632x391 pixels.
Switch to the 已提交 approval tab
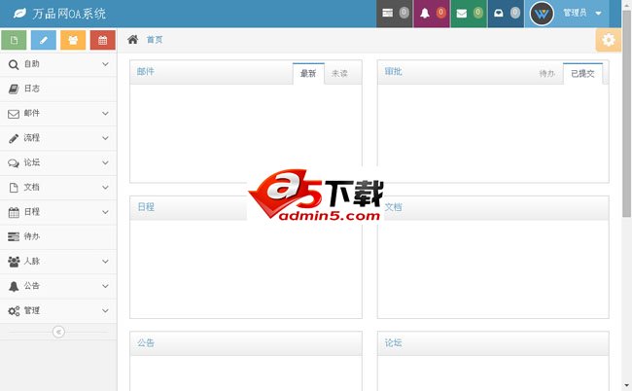click(582, 73)
